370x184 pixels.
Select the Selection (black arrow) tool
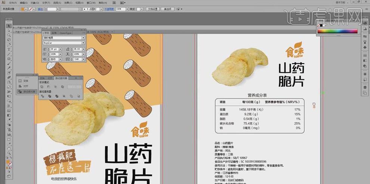coord(9,26)
